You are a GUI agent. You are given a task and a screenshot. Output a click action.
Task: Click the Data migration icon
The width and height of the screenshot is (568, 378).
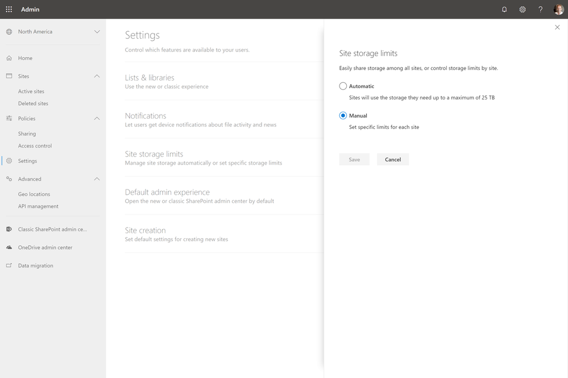click(9, 266)
